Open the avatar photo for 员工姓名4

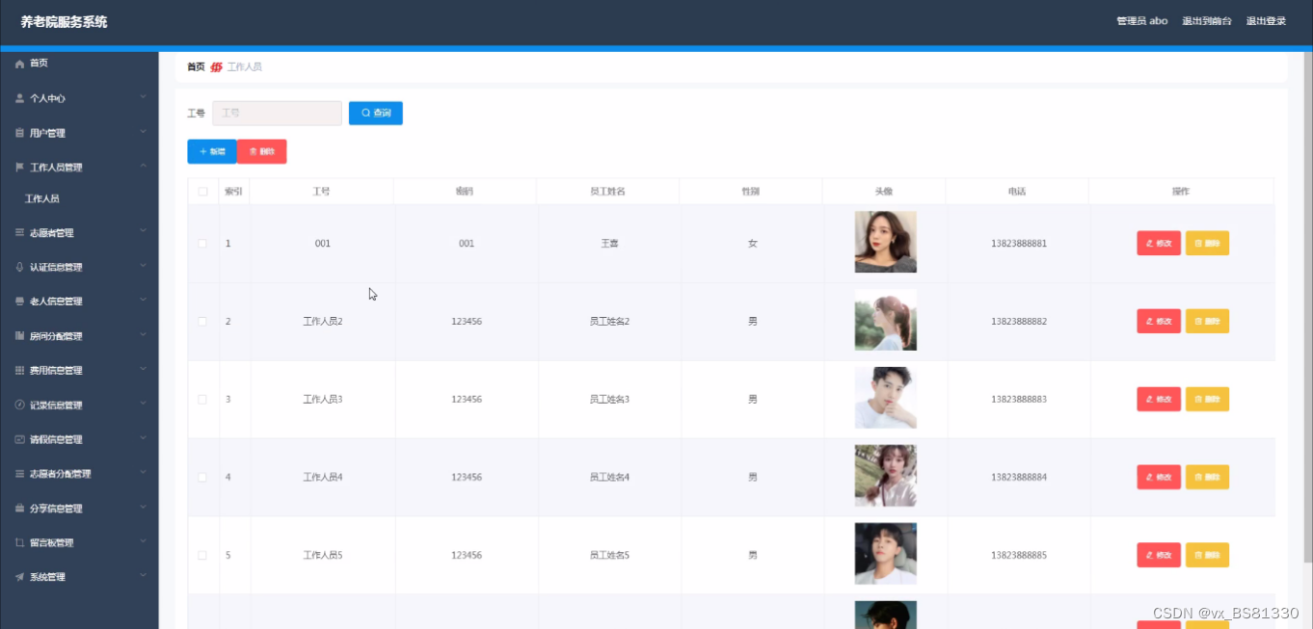coord(885,476)
